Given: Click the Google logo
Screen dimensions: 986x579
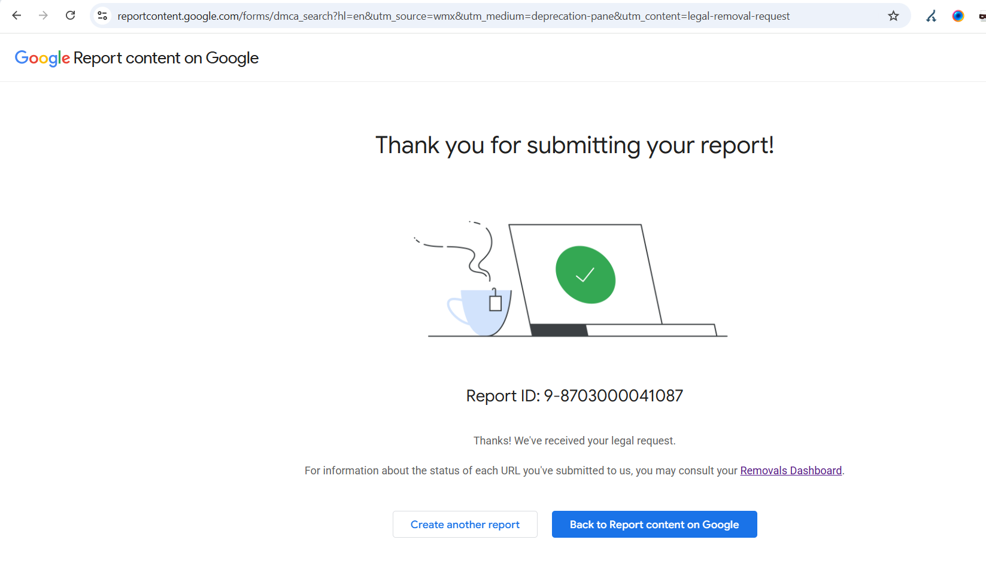Looking at the screenshot, I should click(42, 58).
